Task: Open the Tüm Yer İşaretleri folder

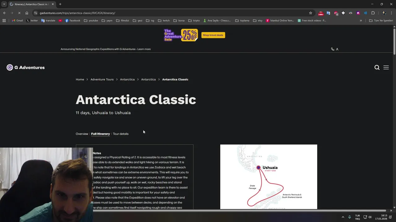Action: (x=381, y=21)
